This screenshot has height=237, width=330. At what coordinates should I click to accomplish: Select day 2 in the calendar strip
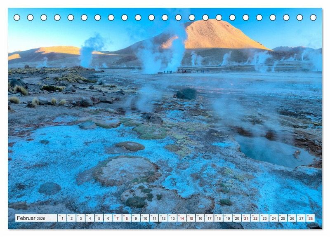[71, 218]
